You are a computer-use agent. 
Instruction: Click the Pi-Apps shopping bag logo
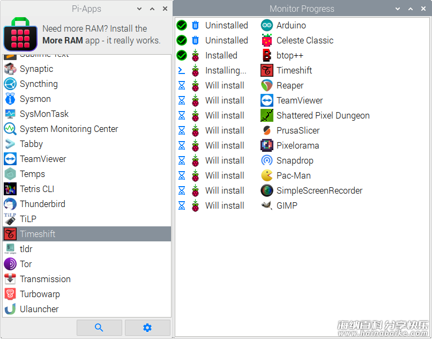coord(20,34)
